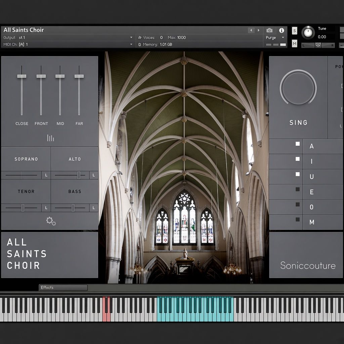Select the Bass voice section
Viewport: 344px width, 344px height.
(75, 191)
